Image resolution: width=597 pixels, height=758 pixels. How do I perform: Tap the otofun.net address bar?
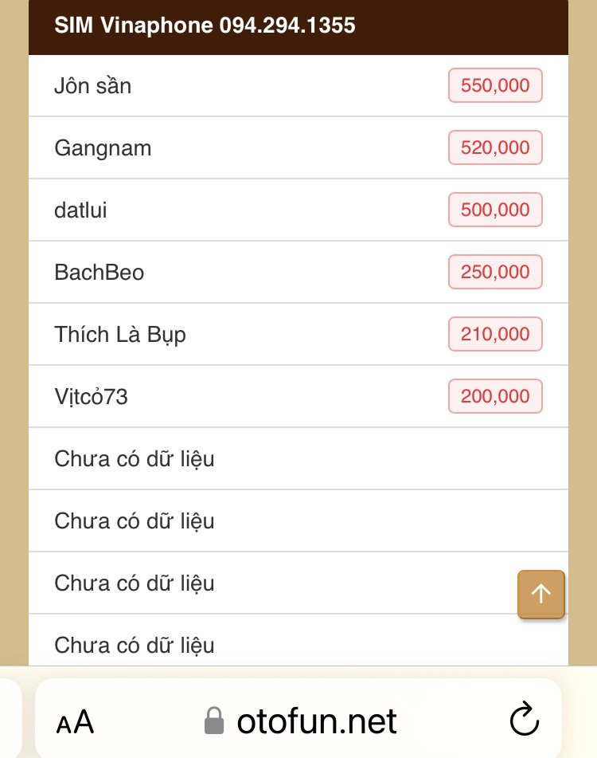[x=317, y=721]
